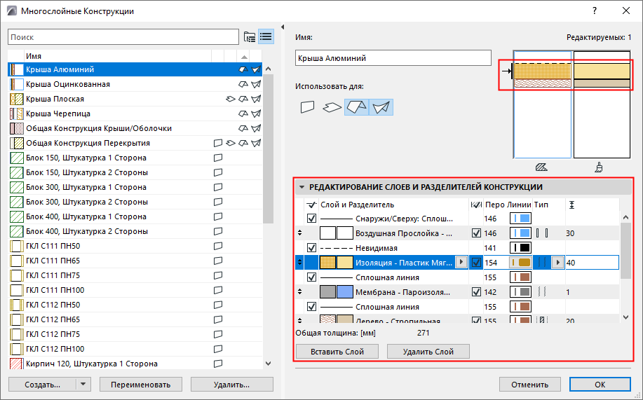Click the brush surface icon below preview

click(599, 167)
